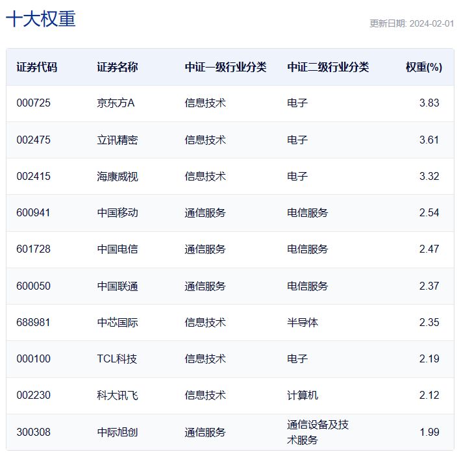Click 通信服务 in the 中国电信 row
The height and width of the screenshot is (465, 459).
(205, 249)
